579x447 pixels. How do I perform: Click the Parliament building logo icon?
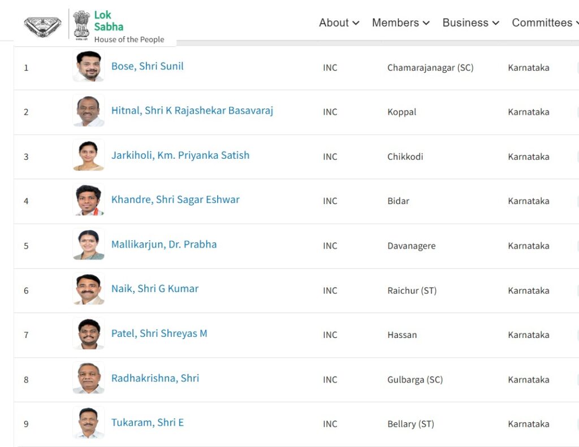tap(42, 25)
